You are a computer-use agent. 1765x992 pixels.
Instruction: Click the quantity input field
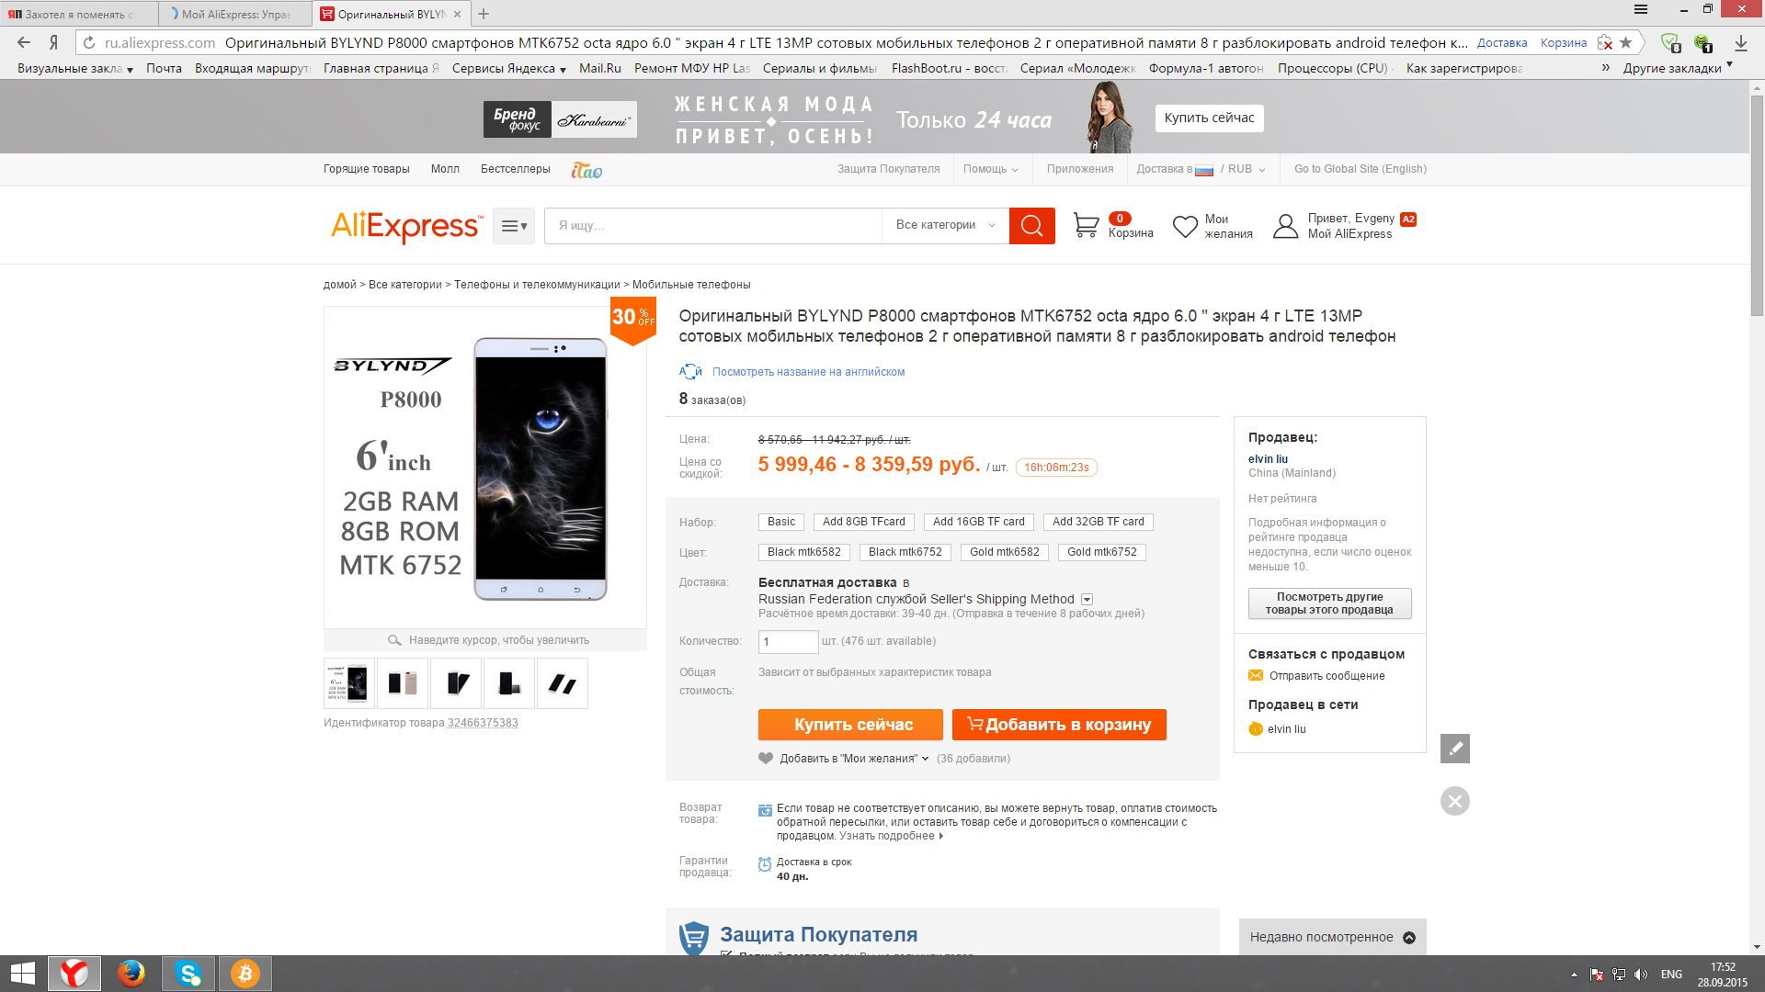(788, 641)
